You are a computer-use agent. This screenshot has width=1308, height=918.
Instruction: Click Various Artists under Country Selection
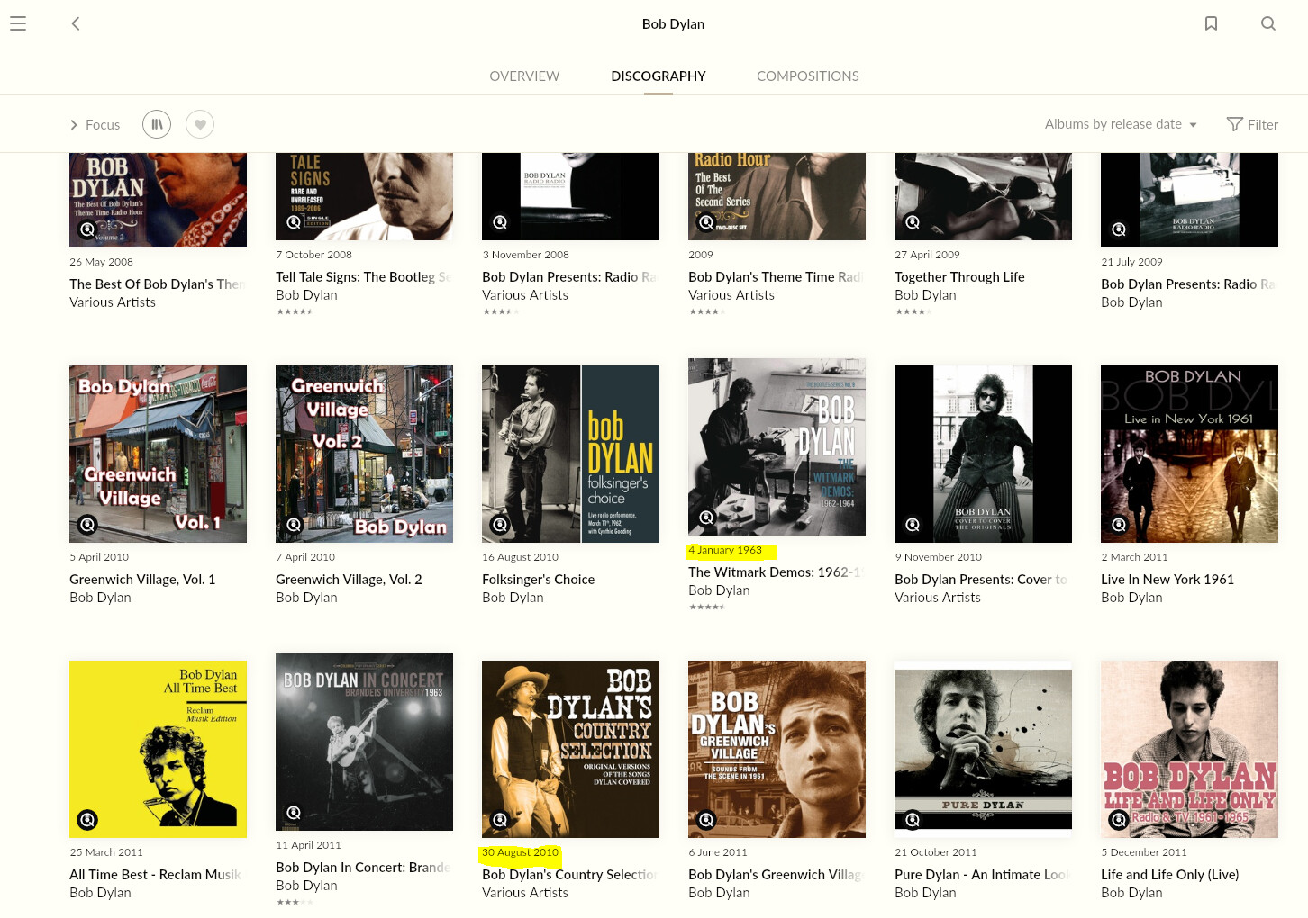[x=525, y=893]
